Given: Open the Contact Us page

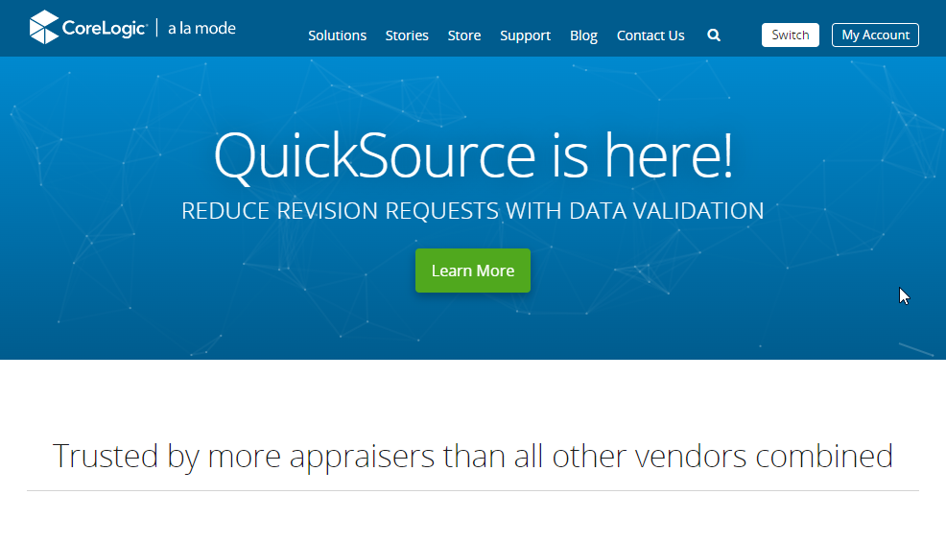Looking at the screenshot, I should click(x=650, y=35).
